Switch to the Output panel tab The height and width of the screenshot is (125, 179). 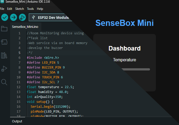click(x=17, y=121)
